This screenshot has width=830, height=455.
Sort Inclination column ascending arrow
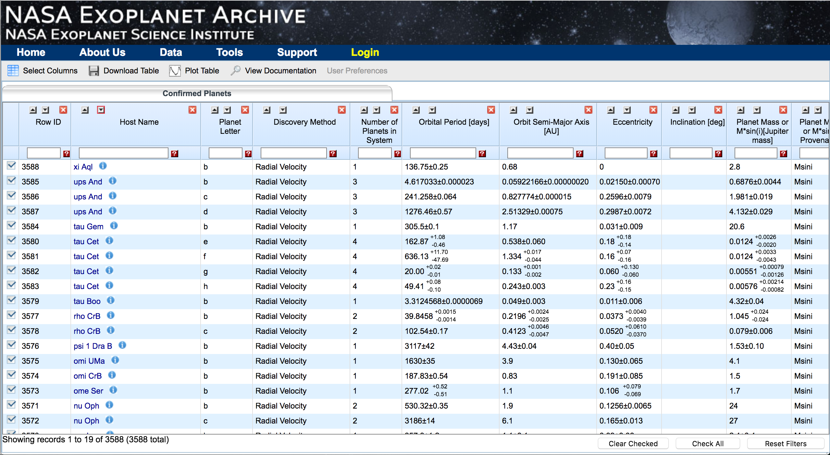(676, 110)
